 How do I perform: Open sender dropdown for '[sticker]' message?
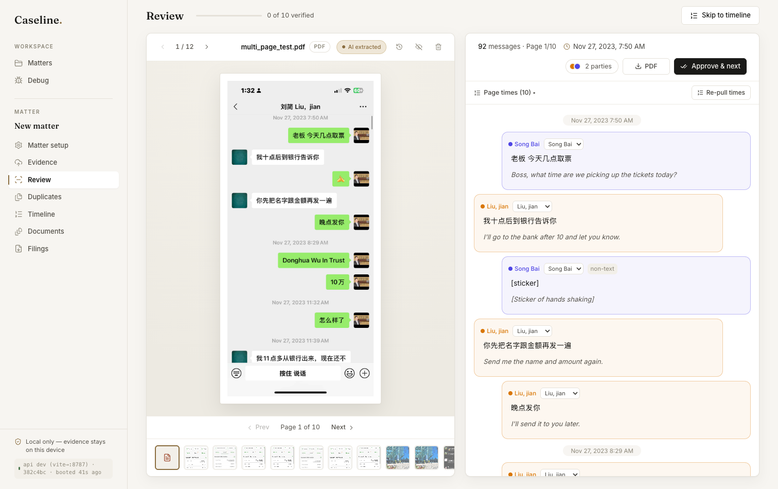[563, 269]
